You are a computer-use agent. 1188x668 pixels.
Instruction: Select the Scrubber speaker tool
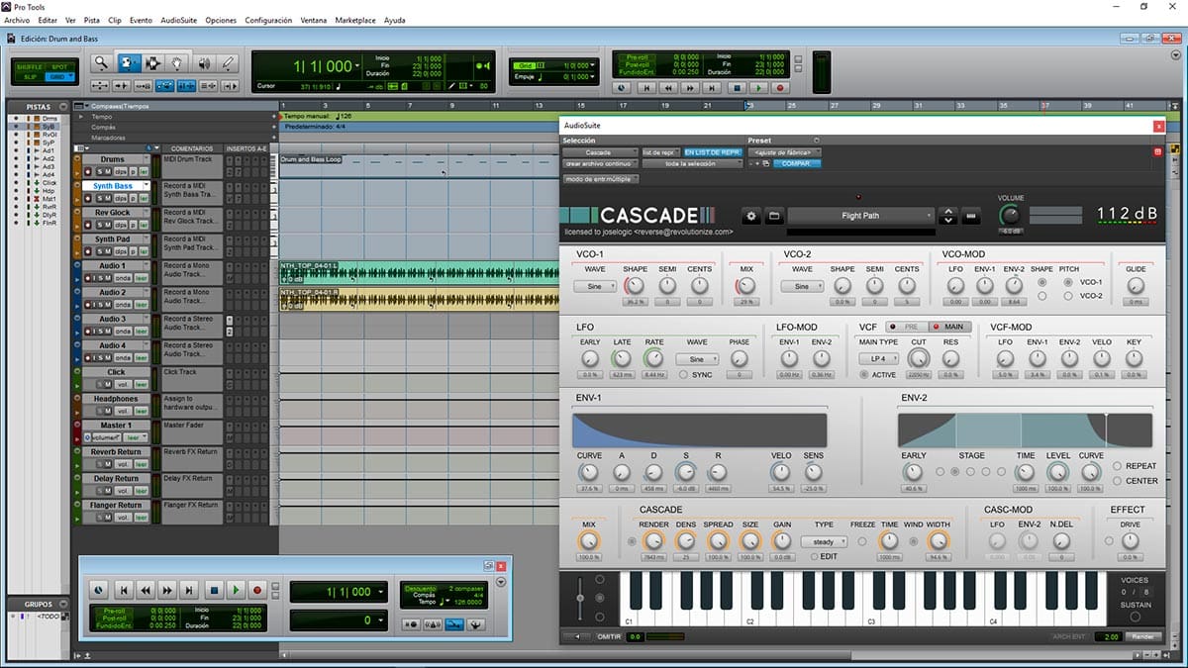[x=204, y=63]
